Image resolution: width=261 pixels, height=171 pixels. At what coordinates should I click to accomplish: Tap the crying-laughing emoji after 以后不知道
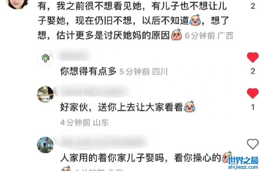(x=195, y=20)
